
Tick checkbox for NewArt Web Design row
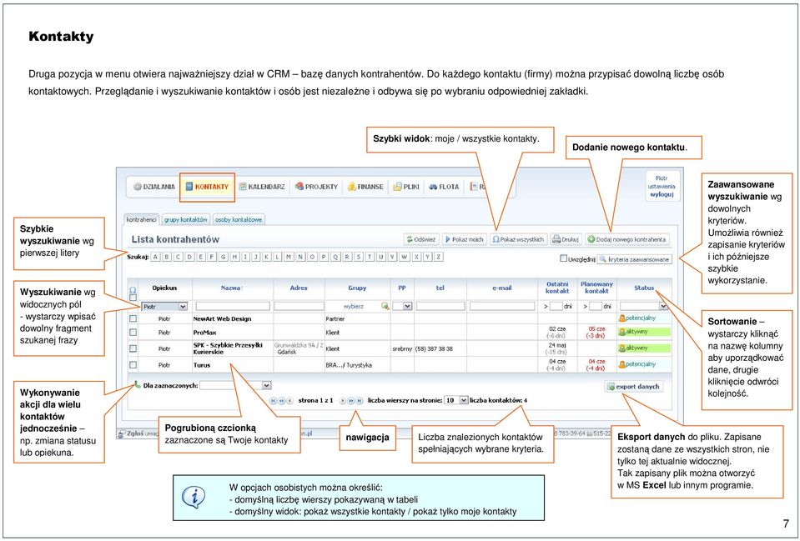point(133,318)
